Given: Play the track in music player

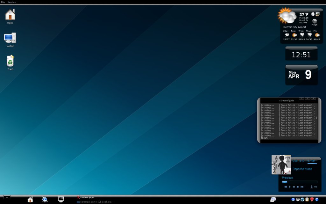Looking at the screenshot, I should click(x=290, y=187).
